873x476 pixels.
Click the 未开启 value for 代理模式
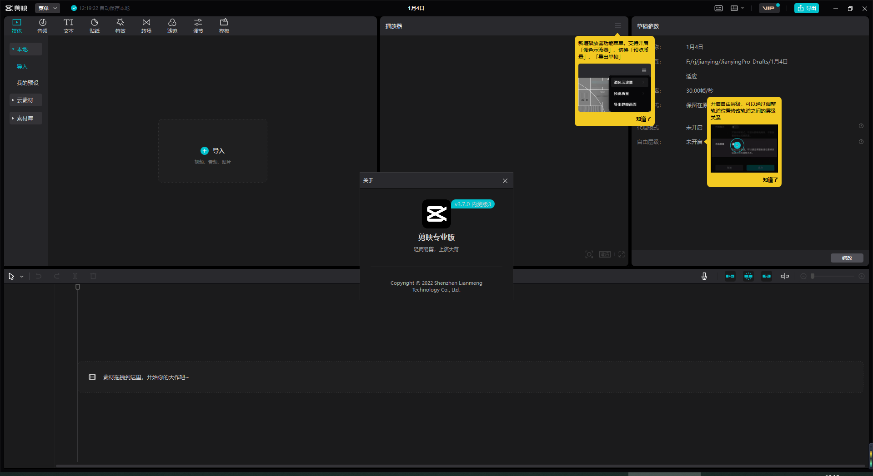[x=694, y=127]
